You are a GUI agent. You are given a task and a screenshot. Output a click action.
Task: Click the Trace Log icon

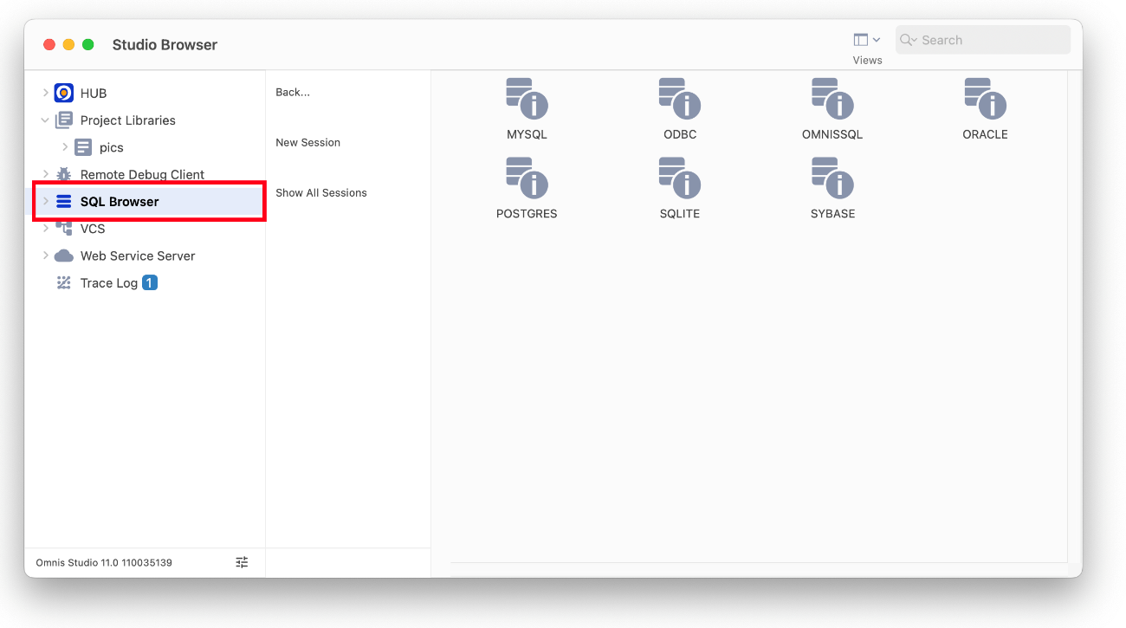click(x=64, y=282)
